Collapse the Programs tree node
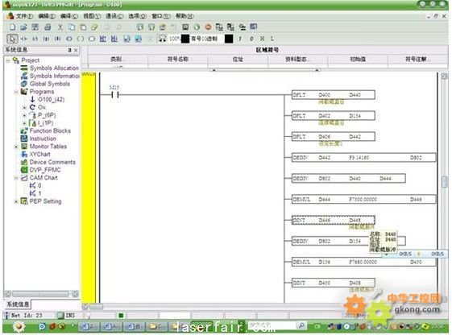The height and width of the screenshot is (335, 452). pyautogui.click(x=16, y=92)
